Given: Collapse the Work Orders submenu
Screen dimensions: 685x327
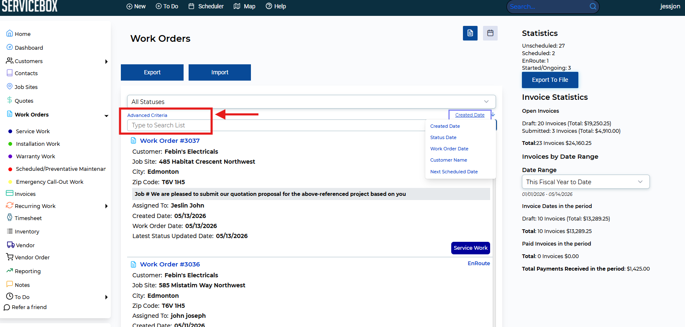Looking at the screenshot, I should point(106,116).
